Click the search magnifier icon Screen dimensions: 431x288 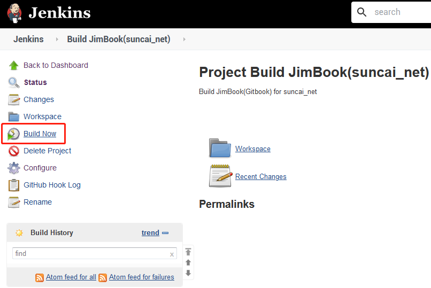pyautogui.click(x=361, y=12)
